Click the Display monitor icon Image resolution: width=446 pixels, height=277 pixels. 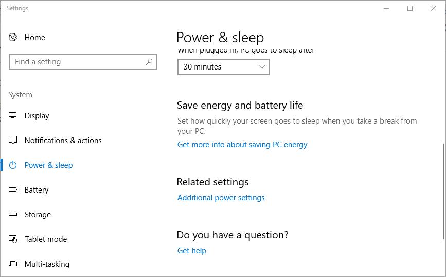[x=13, y=115]
